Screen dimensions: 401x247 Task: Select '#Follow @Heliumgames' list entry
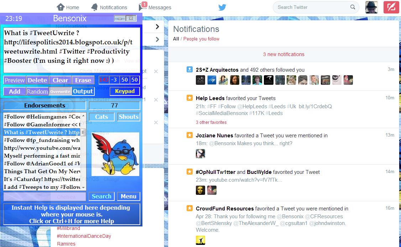click(42, 116)
